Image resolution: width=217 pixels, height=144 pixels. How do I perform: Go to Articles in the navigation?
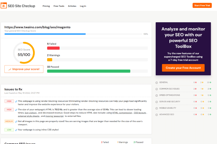pyautogui.click(x=72, y=6)
